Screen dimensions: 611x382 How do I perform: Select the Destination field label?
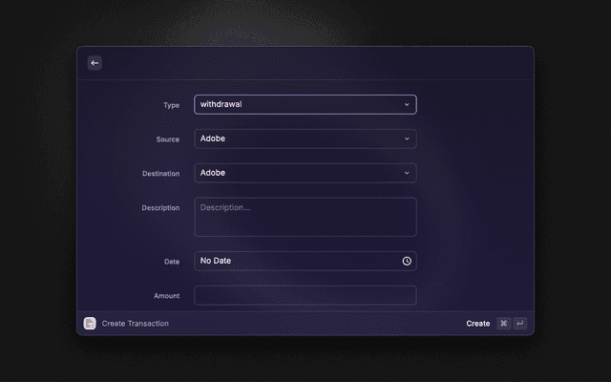pos(161,174)
